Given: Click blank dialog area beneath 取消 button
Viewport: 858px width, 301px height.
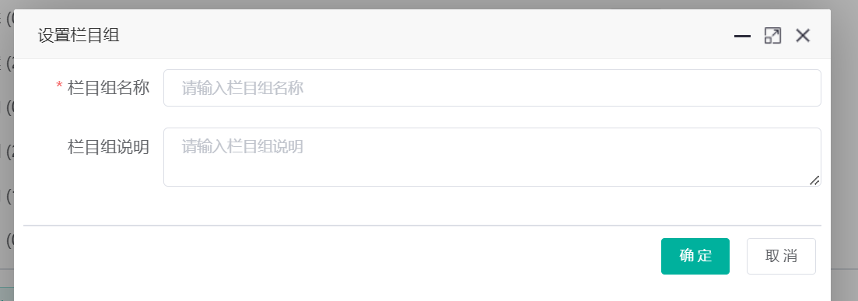Looking at the screenshot, I should (781, 289).
